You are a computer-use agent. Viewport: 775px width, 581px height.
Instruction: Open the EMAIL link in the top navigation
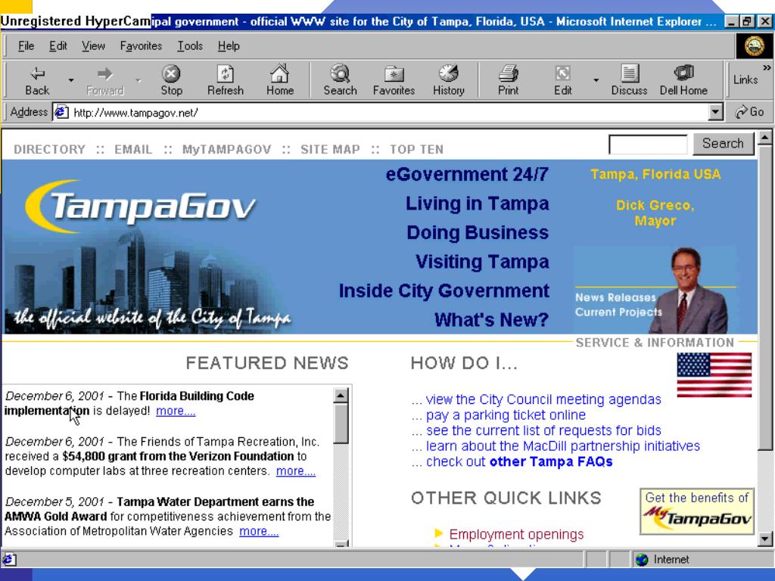133,149
